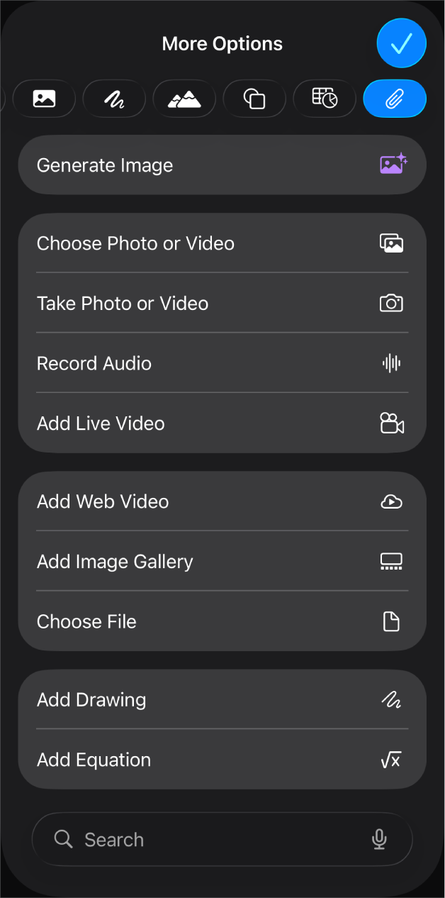Tap the purple sparkle icon on Generate Image
Screen dimensions: 445x898
(x=393, y=164)
